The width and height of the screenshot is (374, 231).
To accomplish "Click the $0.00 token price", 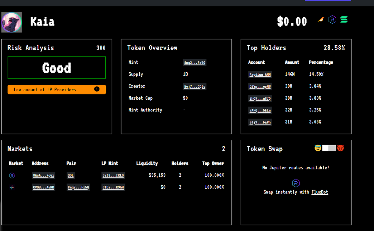I will point(292,21).
